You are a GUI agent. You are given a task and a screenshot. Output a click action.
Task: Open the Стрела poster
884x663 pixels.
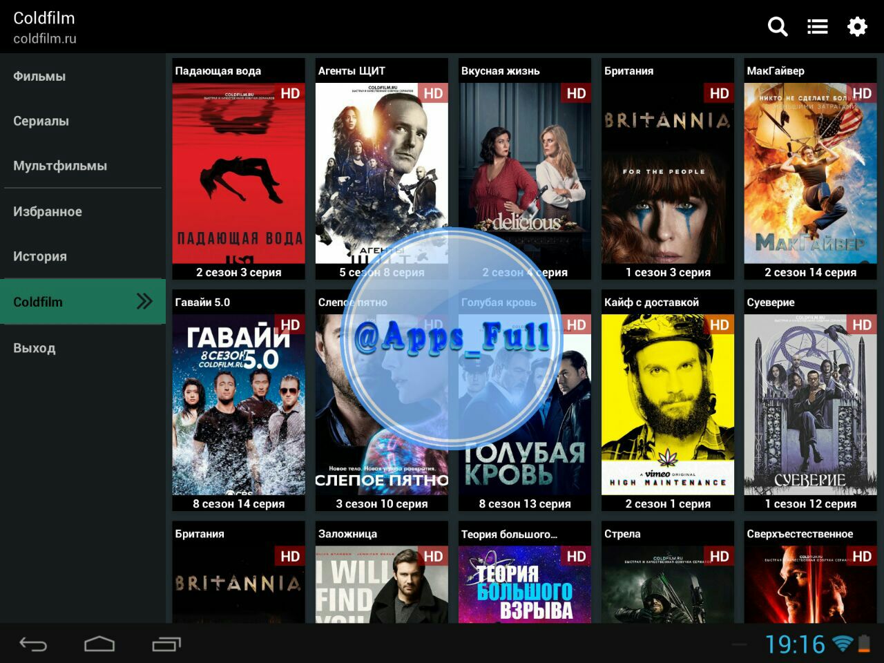668,584
